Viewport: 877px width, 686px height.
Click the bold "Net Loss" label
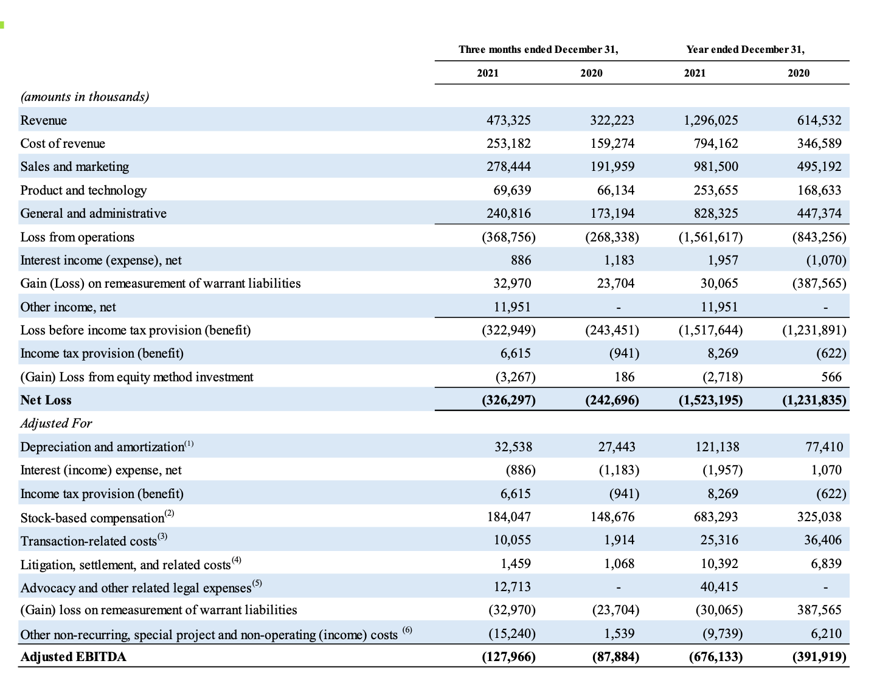pos(46,400)
